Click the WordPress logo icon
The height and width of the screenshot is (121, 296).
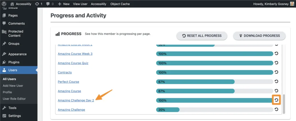(4, 4)
